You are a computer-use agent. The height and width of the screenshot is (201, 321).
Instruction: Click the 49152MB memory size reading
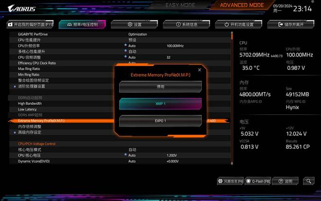pos(298,94)
